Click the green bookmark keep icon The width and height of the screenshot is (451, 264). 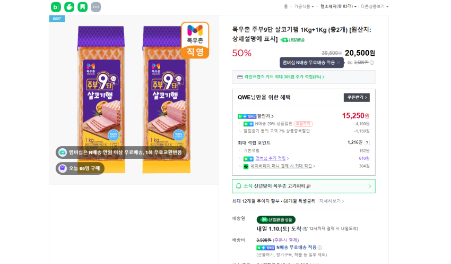[82, 7]
